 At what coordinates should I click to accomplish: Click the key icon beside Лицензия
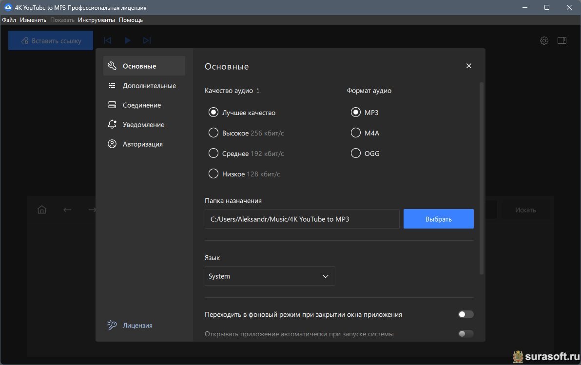coord(112,325)
